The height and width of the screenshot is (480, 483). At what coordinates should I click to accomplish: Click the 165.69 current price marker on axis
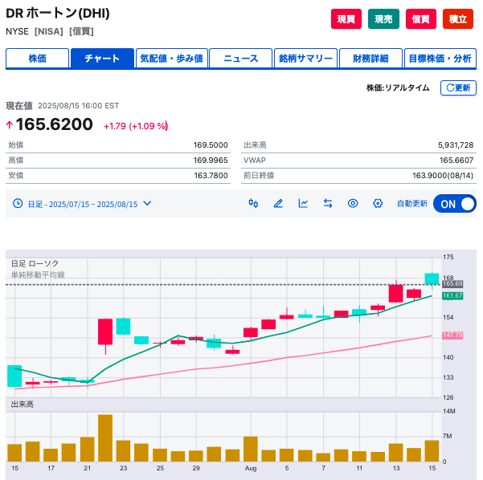click(x=452, y=283)
